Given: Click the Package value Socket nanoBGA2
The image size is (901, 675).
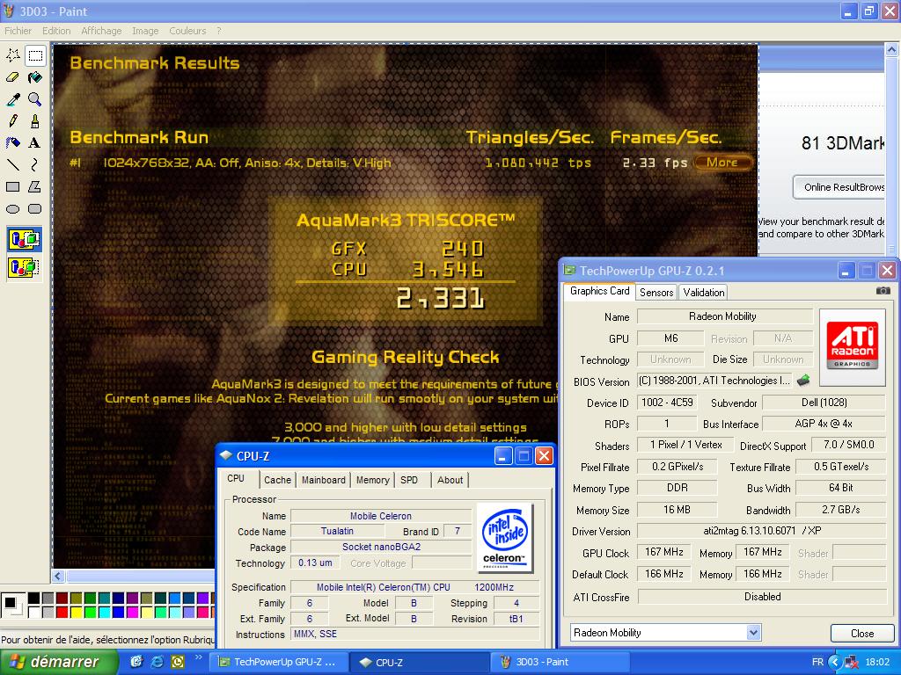Looking at the screenshot, I should click(382, 547).
